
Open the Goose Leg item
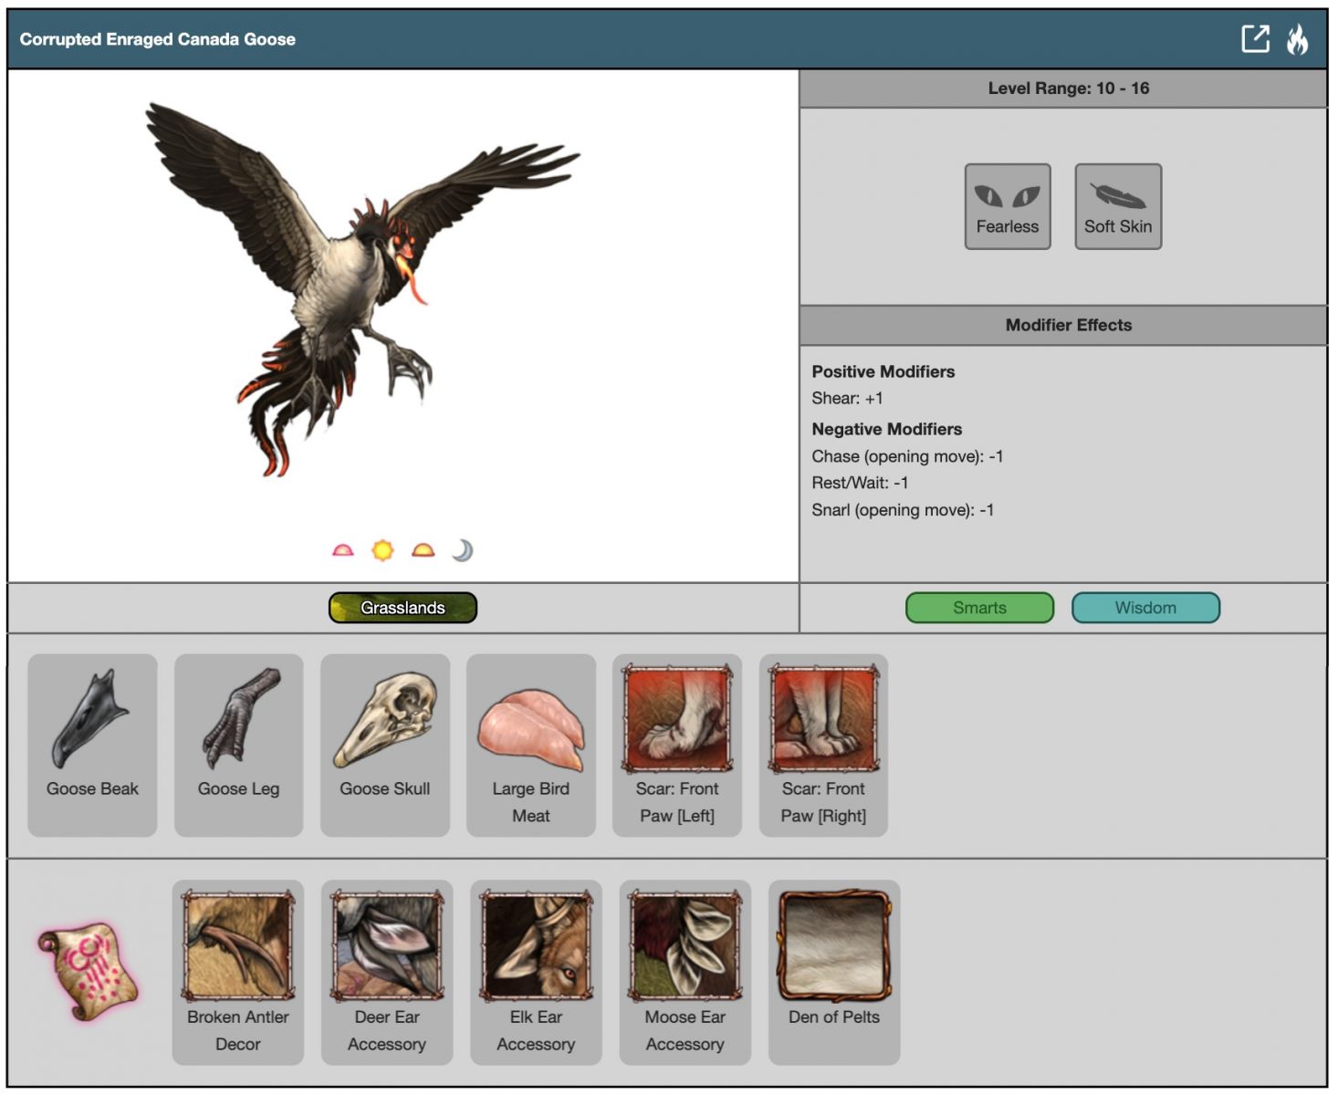pos(238,745)
